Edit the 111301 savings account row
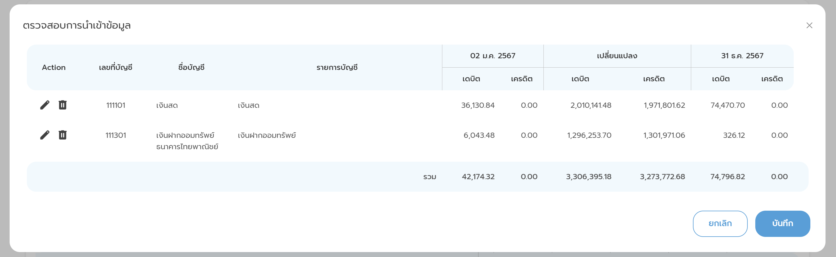This screenshot has width=836, height=257. (x=45, y=135)
